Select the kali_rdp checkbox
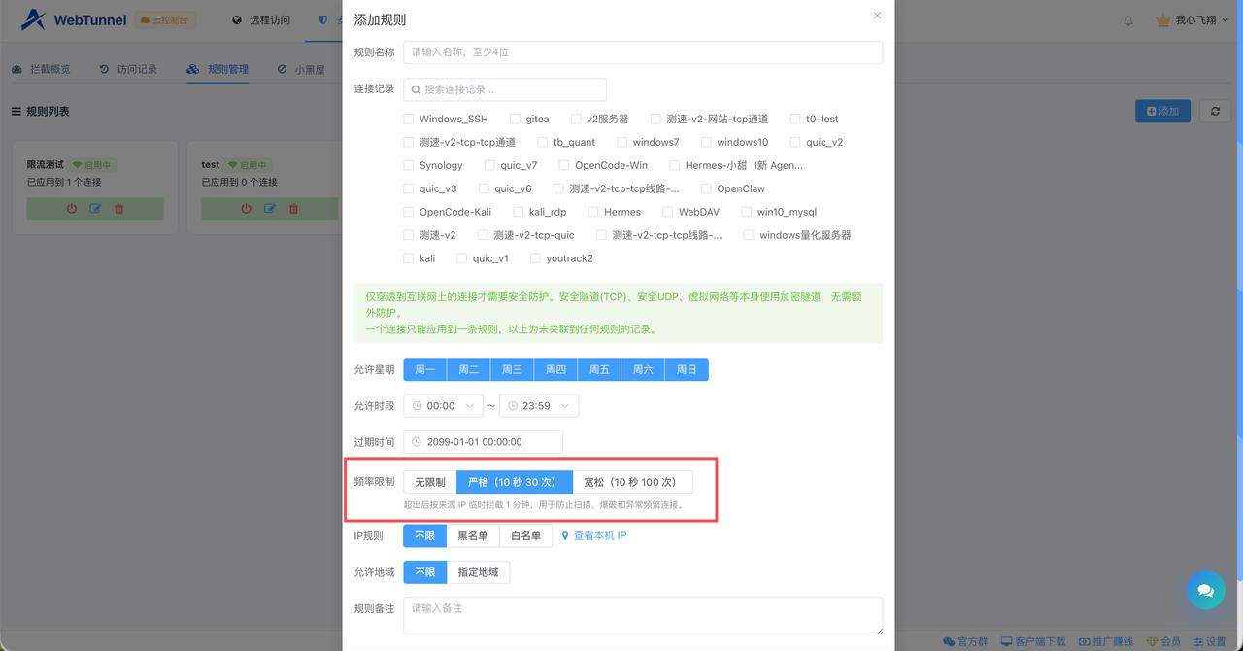 pos(519,212)
